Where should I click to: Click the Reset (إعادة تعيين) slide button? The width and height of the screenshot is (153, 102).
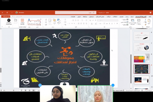125,22
